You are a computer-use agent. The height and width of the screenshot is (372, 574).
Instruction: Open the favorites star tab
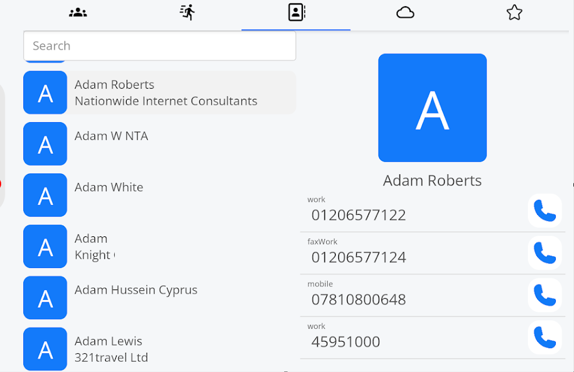pos(514,12)
